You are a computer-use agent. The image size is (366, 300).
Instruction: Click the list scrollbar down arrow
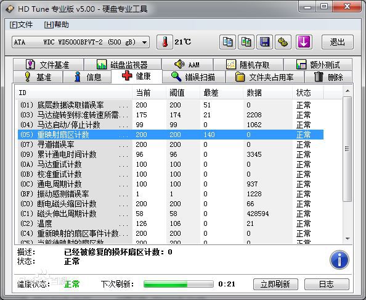pyautogui.click(x=348, y=239)
